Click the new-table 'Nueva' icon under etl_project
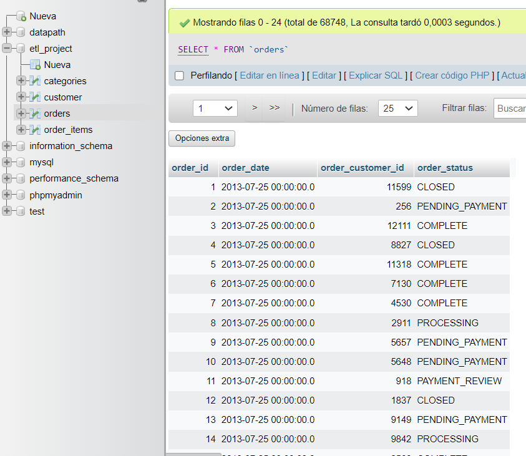The width and height of the screenshot is (526, 456). coord(35,64)
